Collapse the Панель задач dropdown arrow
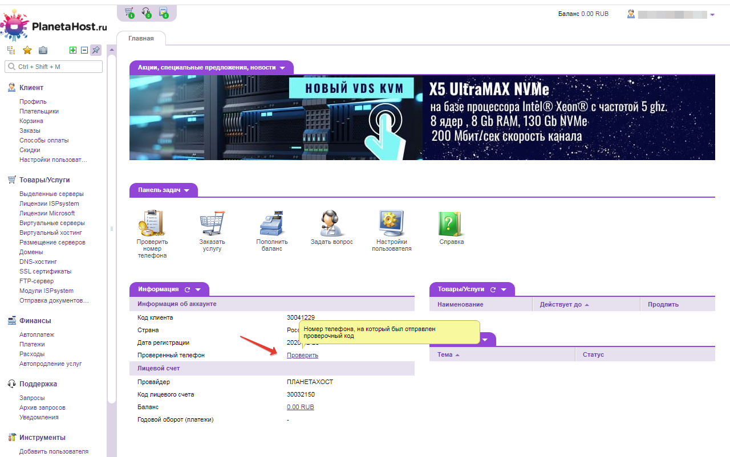730x457 pixels. point(186,190)
